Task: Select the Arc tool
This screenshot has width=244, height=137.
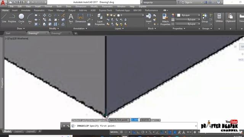Action: coord(30,18)
